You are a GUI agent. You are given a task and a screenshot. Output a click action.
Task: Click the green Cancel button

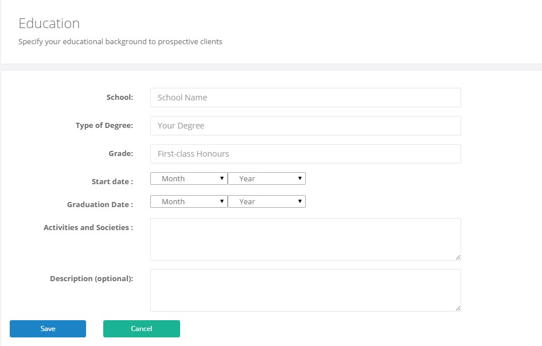(x=141, y=329)
